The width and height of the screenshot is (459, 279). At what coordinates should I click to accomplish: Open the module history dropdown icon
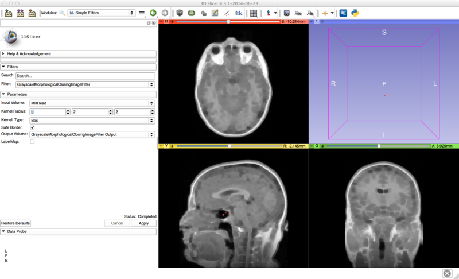(x=142, y=13)
